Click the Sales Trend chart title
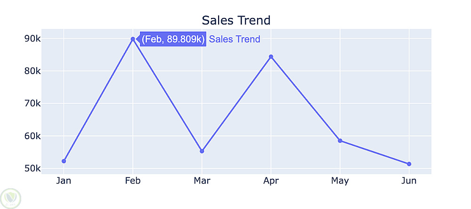471x209 pixels. click(236, 20)
